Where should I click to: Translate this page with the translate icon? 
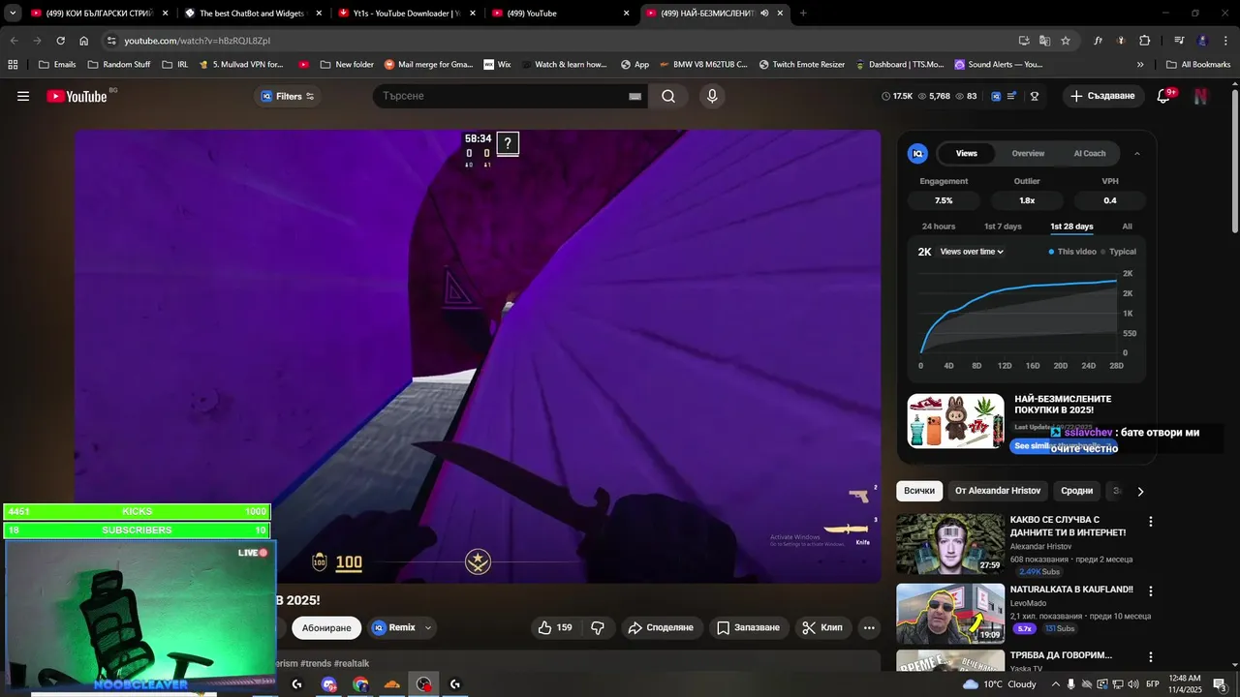coord(1044,41)
